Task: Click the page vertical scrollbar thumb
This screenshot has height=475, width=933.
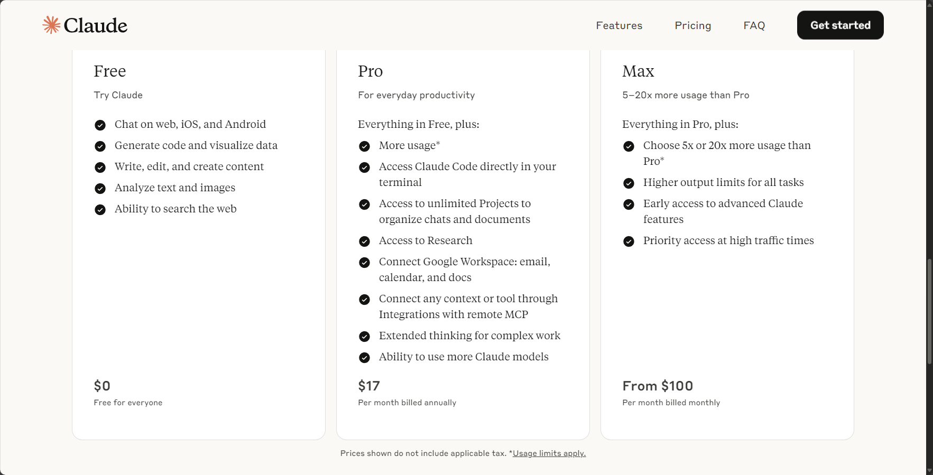Action: point(929,311)
